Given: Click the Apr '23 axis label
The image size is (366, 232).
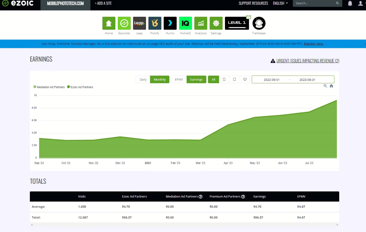Looking at the screenshot, I should [x=228, y=163].
